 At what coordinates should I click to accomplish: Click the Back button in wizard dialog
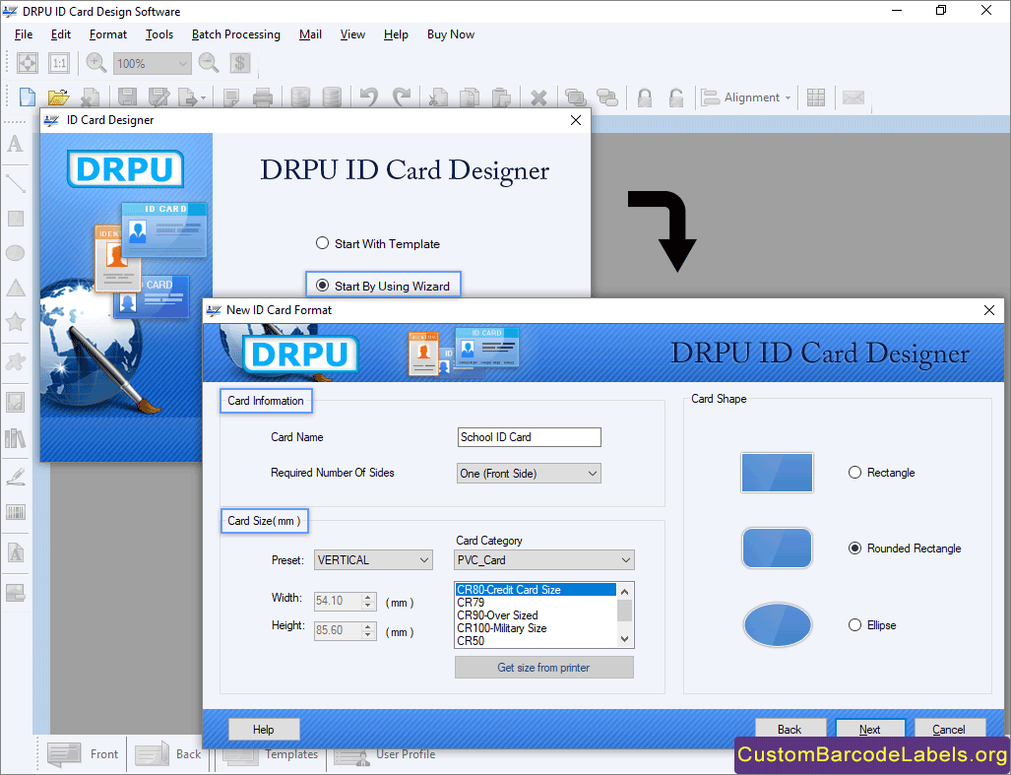(790, 730)
